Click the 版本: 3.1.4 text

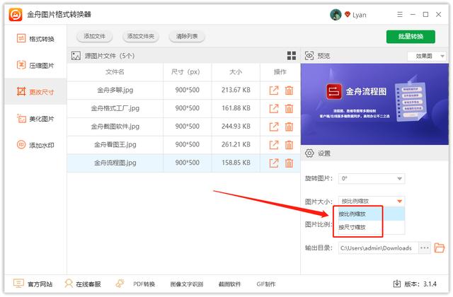(x=420, y=284)
